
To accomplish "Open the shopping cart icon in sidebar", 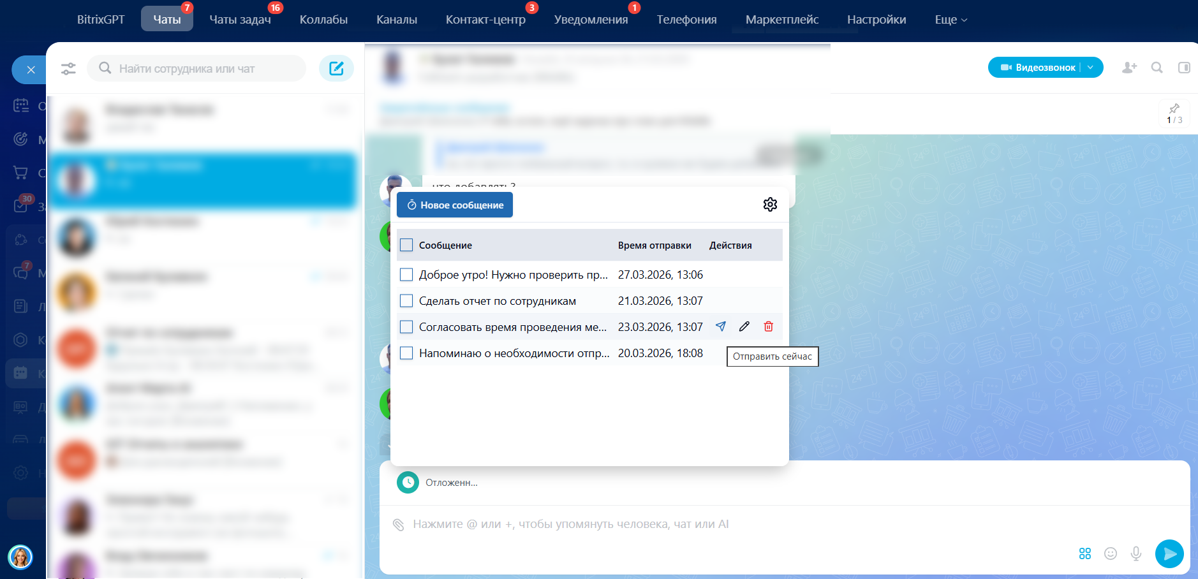I will click(21, 172).
